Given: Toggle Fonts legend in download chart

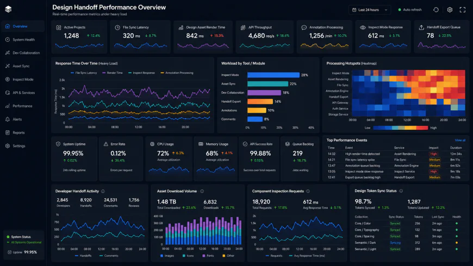Looking at the screenshot, I should tap(208, 256).
